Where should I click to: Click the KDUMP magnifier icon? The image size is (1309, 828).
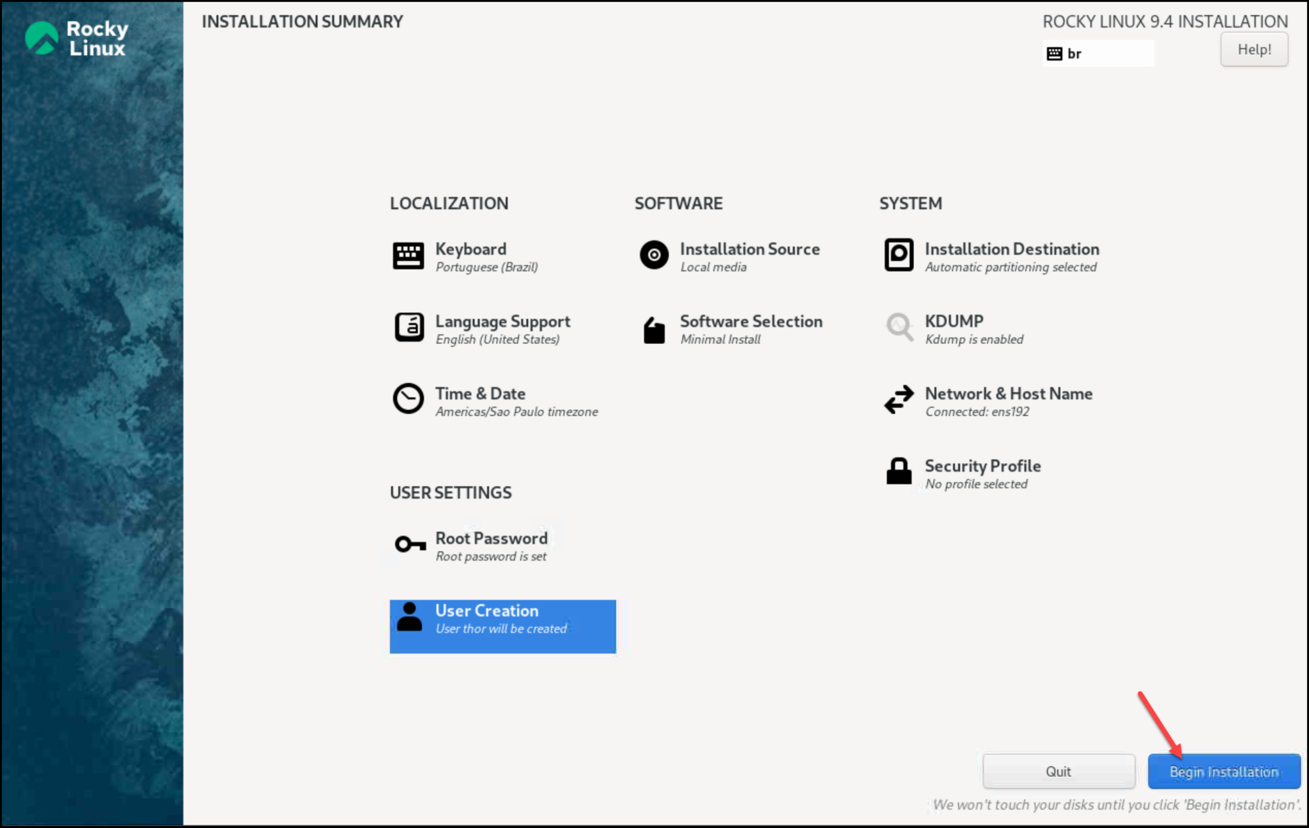click(x=899, y=327)
